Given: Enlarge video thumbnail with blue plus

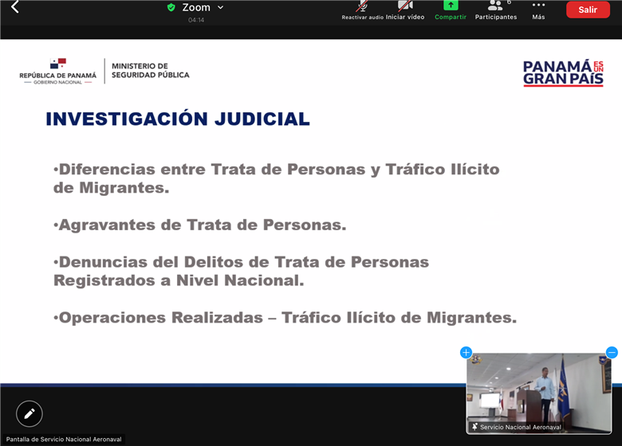Looking at the screenshot, I should tap(466, 352).
